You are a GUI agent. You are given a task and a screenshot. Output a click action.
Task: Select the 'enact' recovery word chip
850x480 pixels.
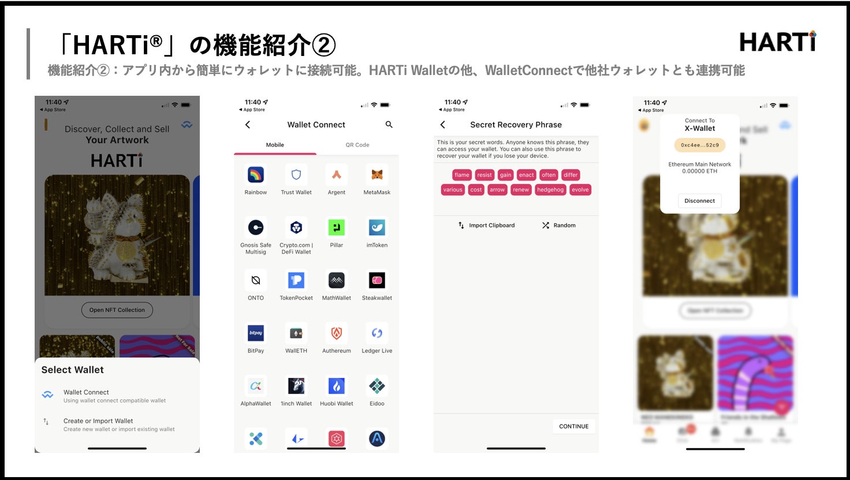pyautogui.click(x=527, y=175)
